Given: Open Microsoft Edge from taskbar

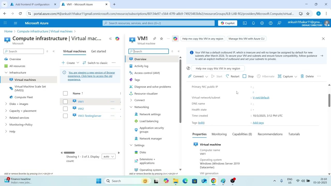Looking at the screenshot, I should click(185, 181).
